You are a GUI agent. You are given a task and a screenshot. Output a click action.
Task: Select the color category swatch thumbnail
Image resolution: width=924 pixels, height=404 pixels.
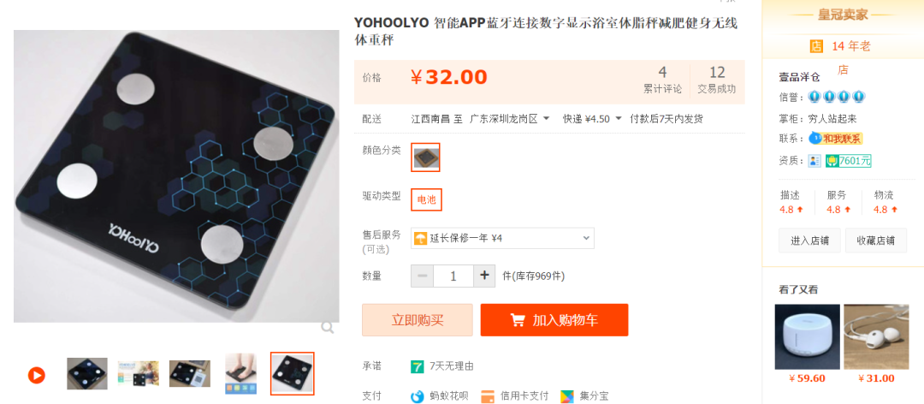[425, 157]
